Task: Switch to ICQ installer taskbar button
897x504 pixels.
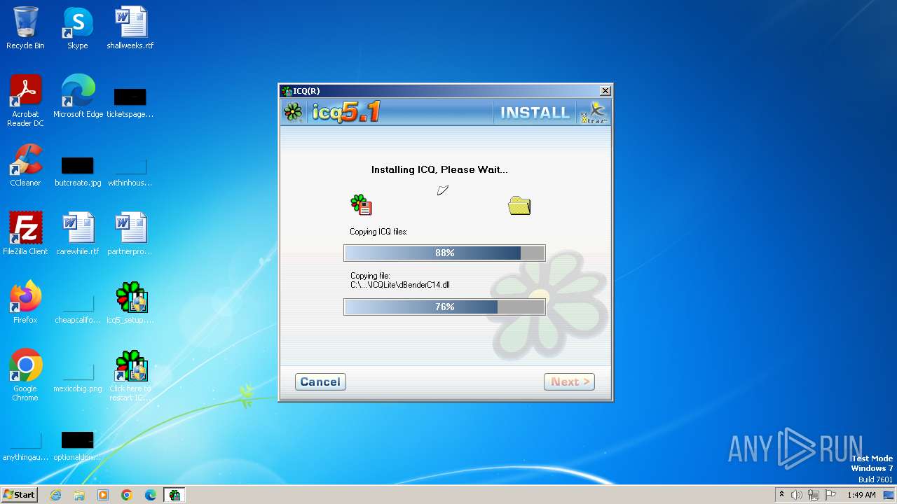Action: (x=174, y=495)
